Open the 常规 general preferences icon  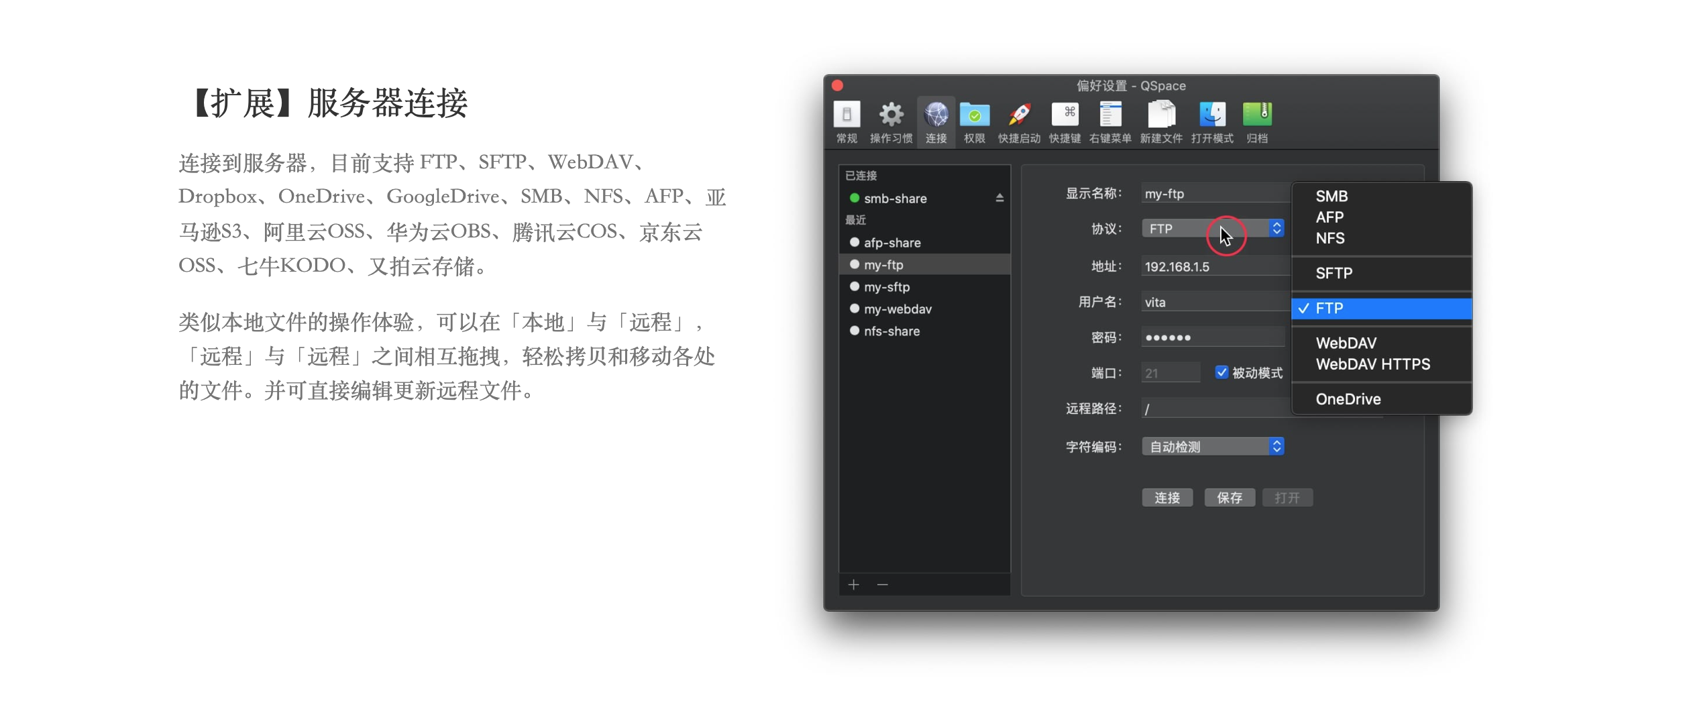tap(847, 115)
